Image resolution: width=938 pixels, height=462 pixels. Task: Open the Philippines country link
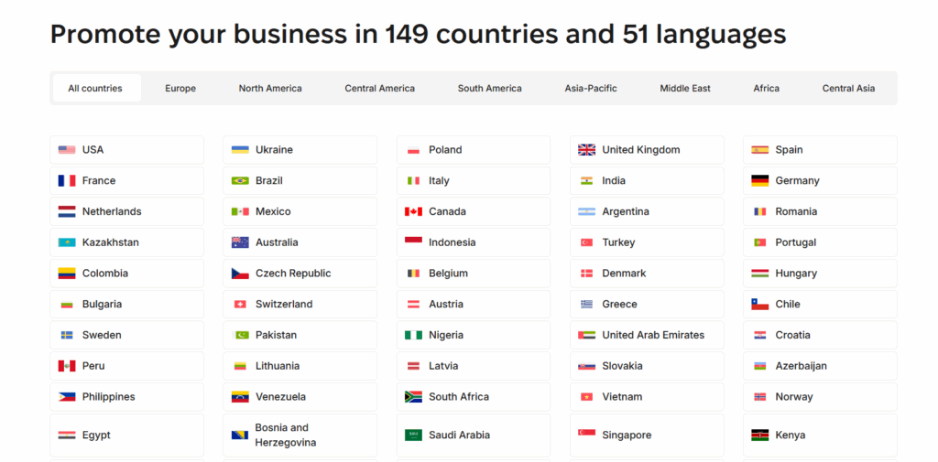tap(126, 397)
